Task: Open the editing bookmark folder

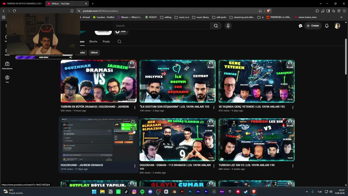Action: (166, 17)
